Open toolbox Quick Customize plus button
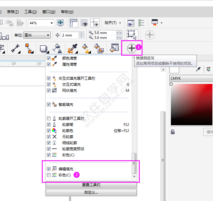The width and height of the screenshot is (213, 201). pos(132,48)
